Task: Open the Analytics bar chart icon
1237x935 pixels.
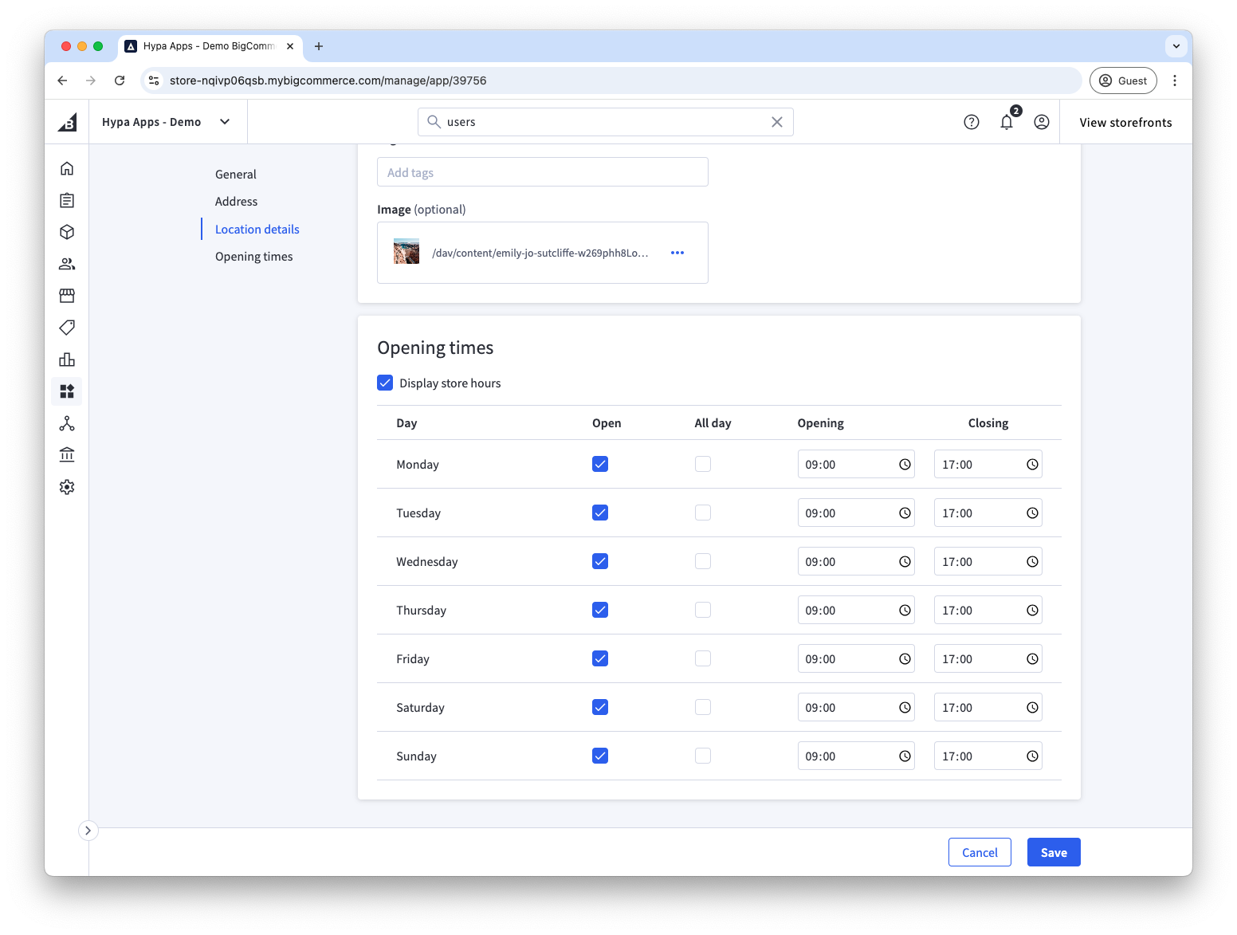Action: pos(67,359)
